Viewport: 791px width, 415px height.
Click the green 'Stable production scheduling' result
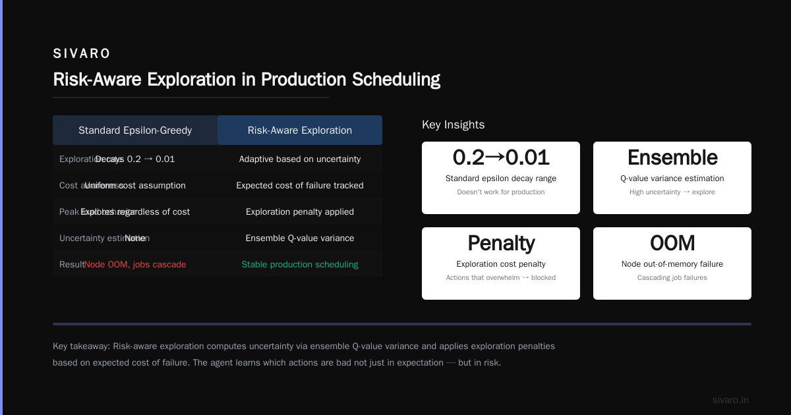click(x=300, y=264)
